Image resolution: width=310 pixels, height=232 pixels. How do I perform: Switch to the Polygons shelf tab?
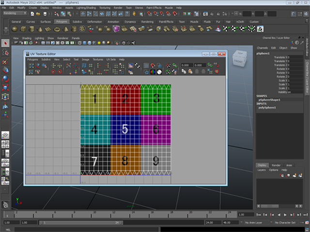pyautogui.click(x=62, y=22)
